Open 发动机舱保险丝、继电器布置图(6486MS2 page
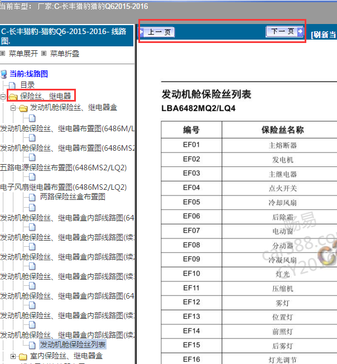Viewport: 337px width, 364px height. tap(68, 148)
